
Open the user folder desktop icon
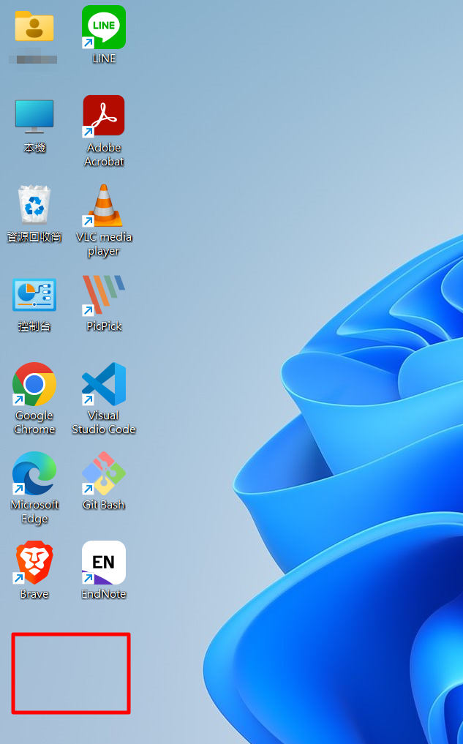click(x=34, y=26)
